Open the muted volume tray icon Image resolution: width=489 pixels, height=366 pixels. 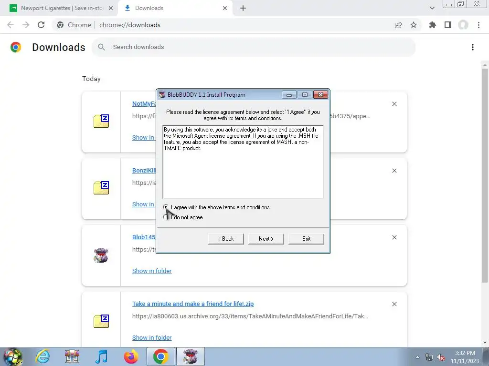pyautogui.click(x=441, y=357)
